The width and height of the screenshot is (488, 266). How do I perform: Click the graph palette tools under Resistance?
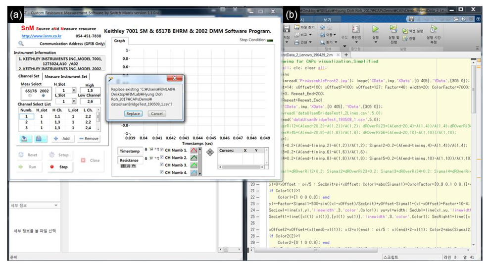[x=128, y=166]
